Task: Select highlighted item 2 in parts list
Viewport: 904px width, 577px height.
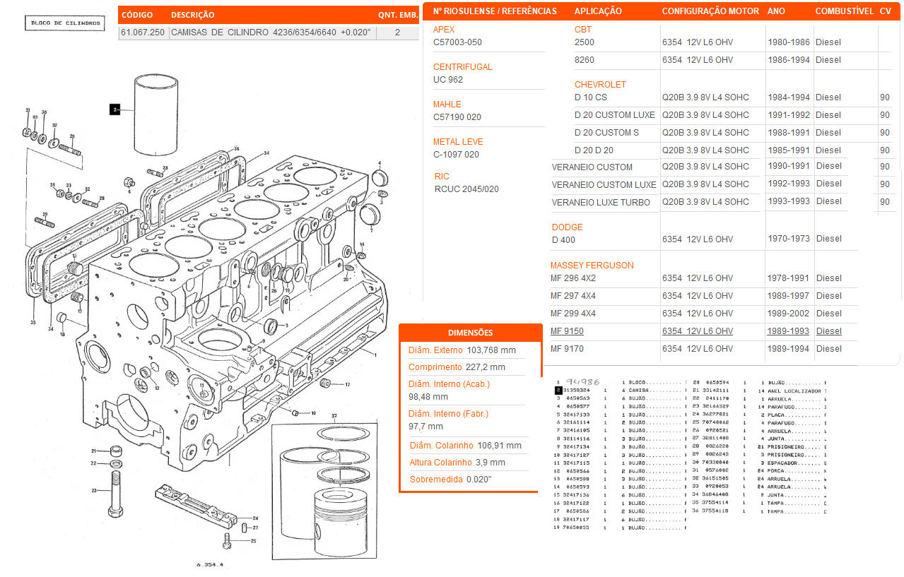Action: (x=558, y=390)
